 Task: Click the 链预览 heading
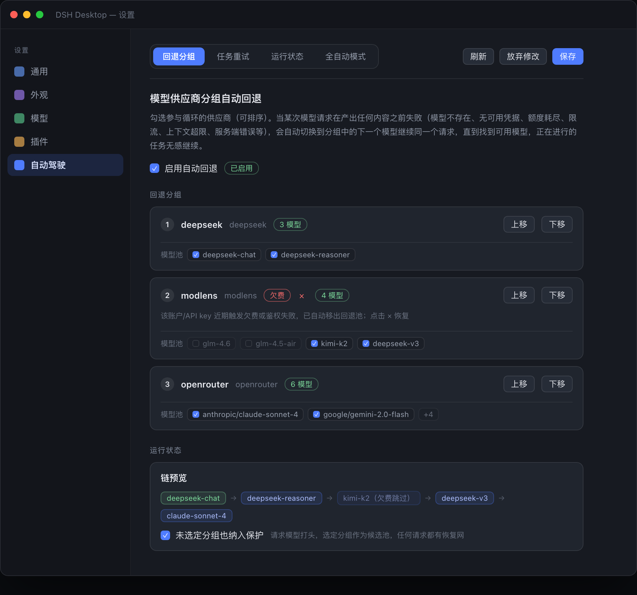174,478
